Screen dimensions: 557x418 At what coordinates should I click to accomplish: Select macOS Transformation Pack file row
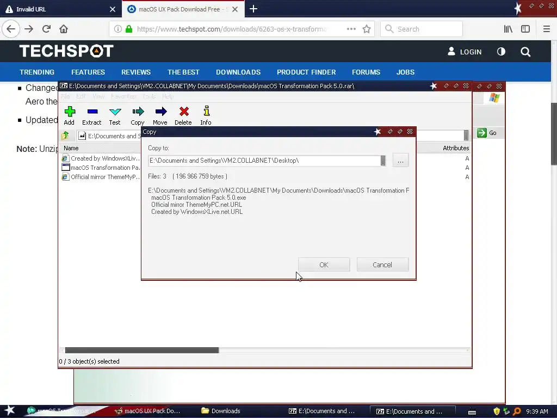point(101,168)
